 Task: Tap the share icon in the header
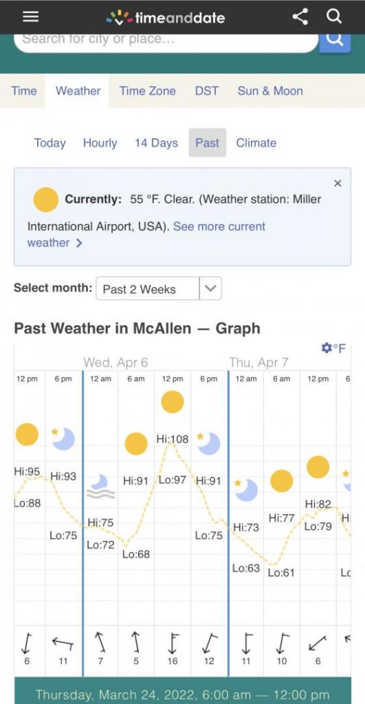[x=300, y=17]
